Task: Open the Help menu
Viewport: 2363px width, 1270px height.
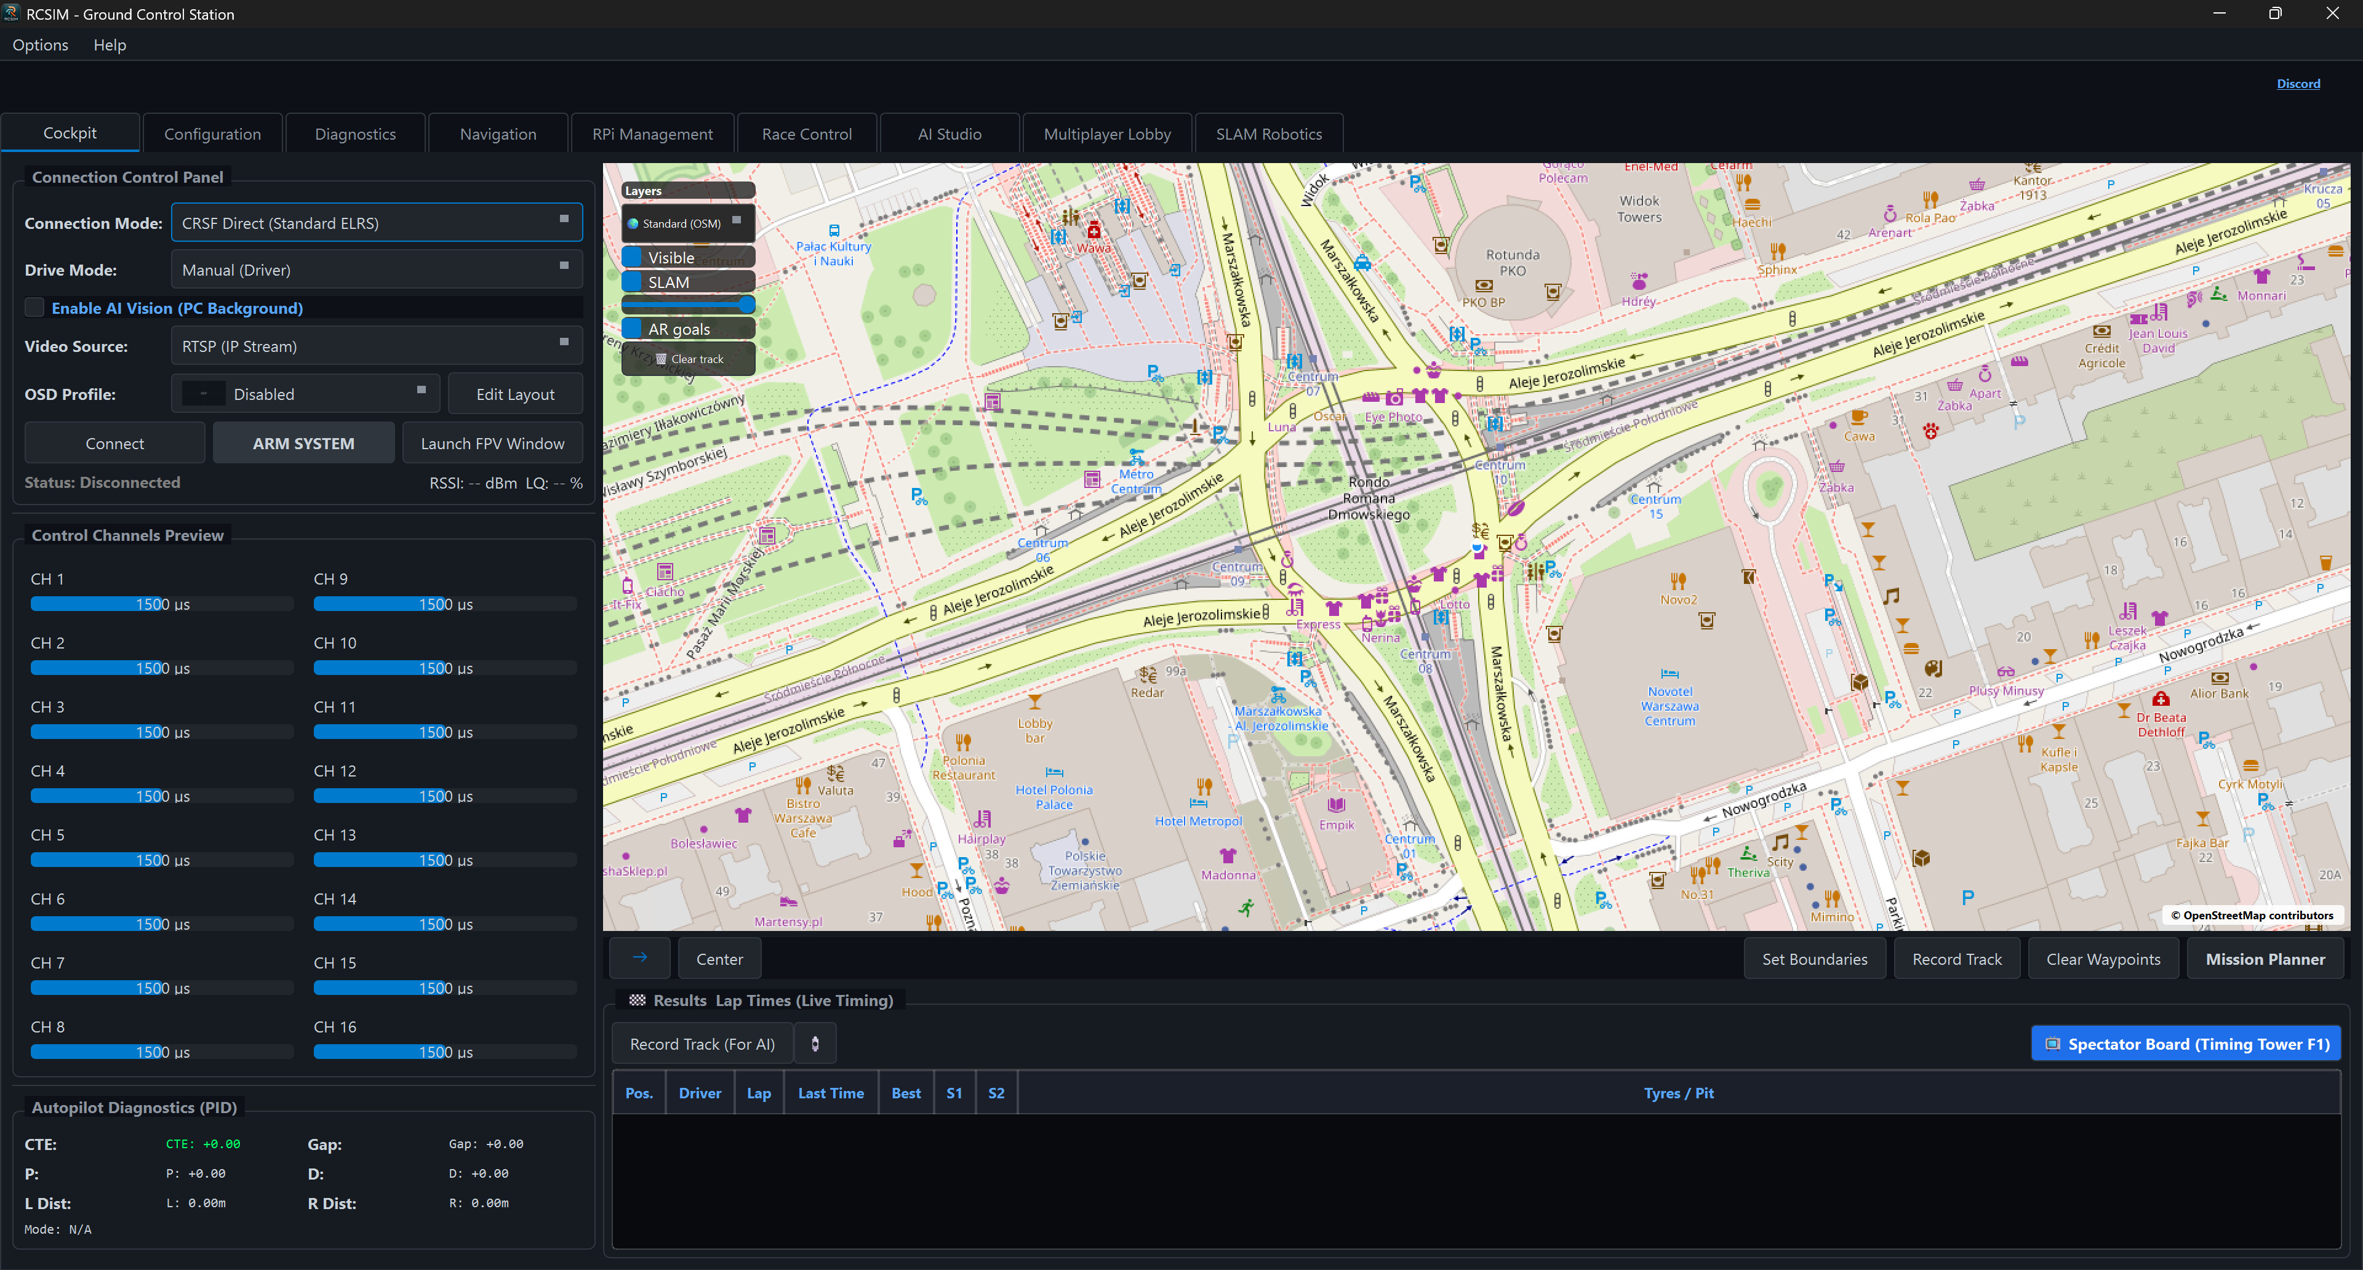Action: (x=109, y=45)
